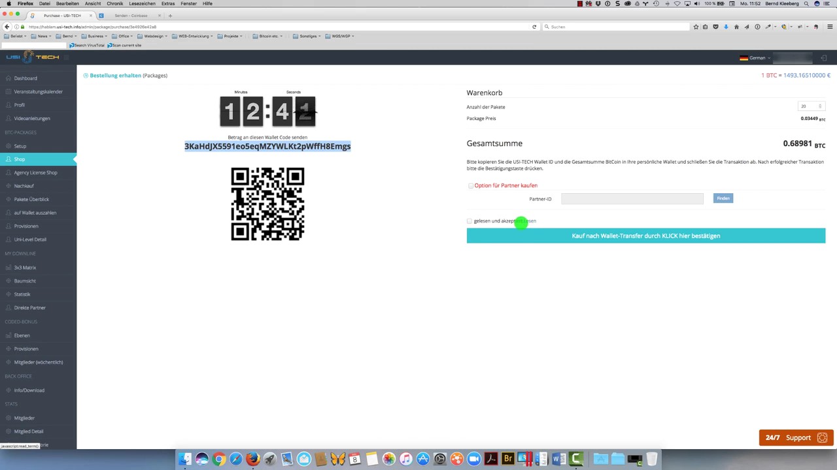This screenshot has width=837, height=470.
Task: Open the Datei menu
Action: [44, 4]
